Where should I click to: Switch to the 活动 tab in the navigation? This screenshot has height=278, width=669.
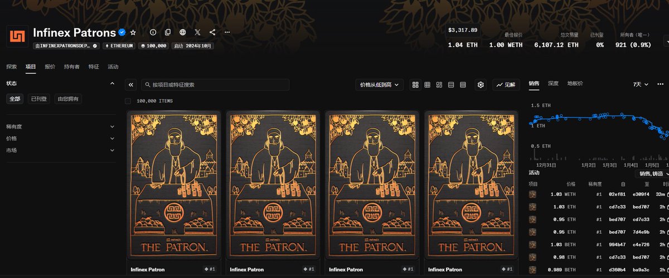click(113, 67)
